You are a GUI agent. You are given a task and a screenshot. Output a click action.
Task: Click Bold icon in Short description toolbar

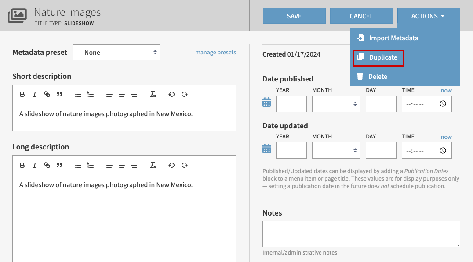(x=22, y=94)
